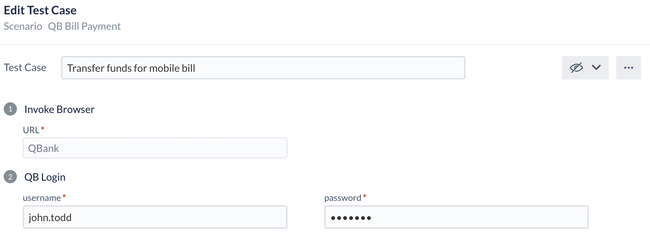The image size is (650, 234).
Task: Select the QB Login step title
Action: pos(45,177)
